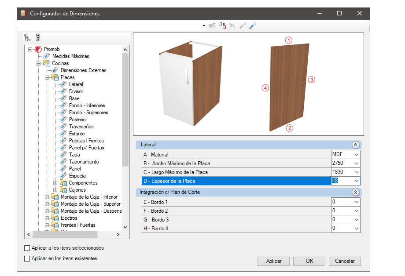The image size is (405, 276).
Task: Open the Largo Máximo de la Placa dropdown
Action: coord(357,172)
